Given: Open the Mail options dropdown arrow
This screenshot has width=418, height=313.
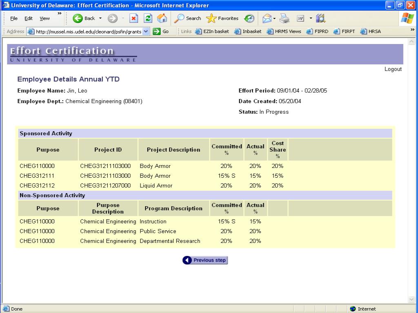Looking at the screenshot, I should click(x=274, y=18).
